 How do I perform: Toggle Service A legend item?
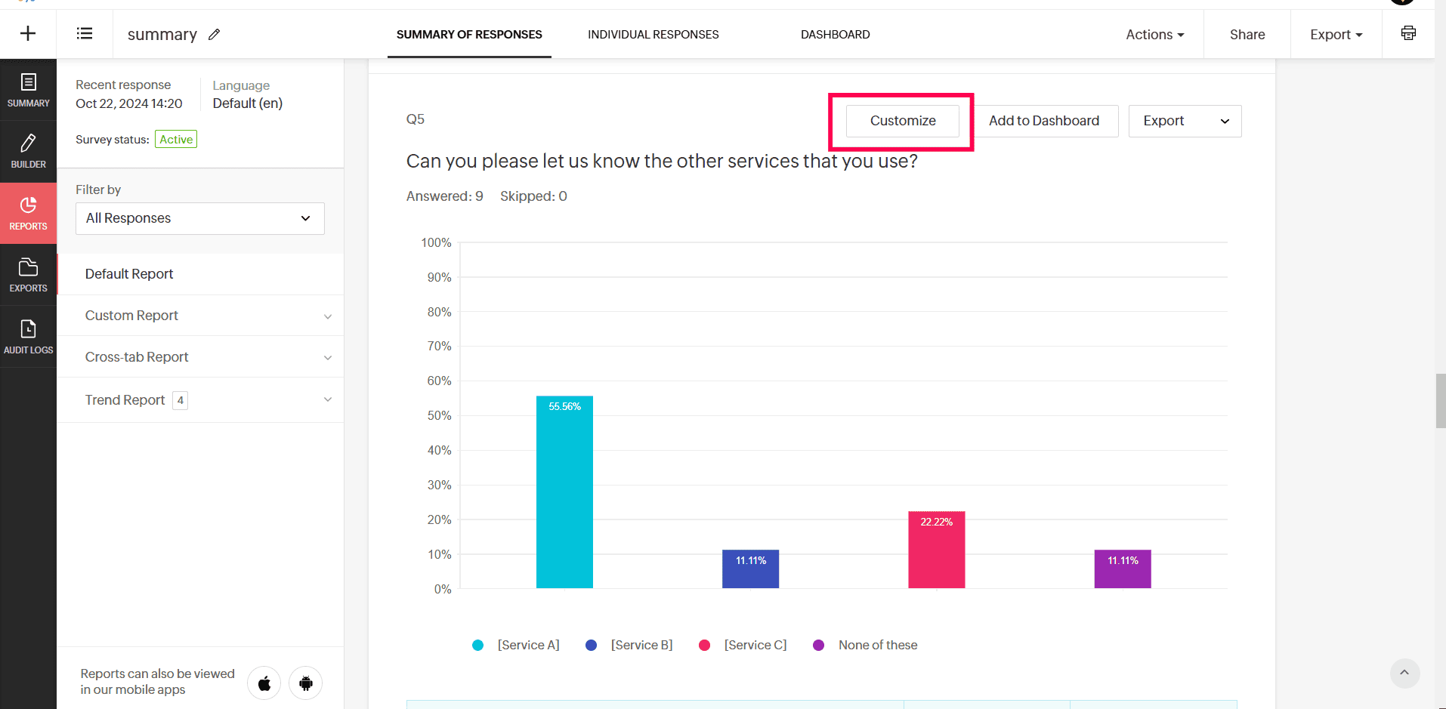pos(516,645)
